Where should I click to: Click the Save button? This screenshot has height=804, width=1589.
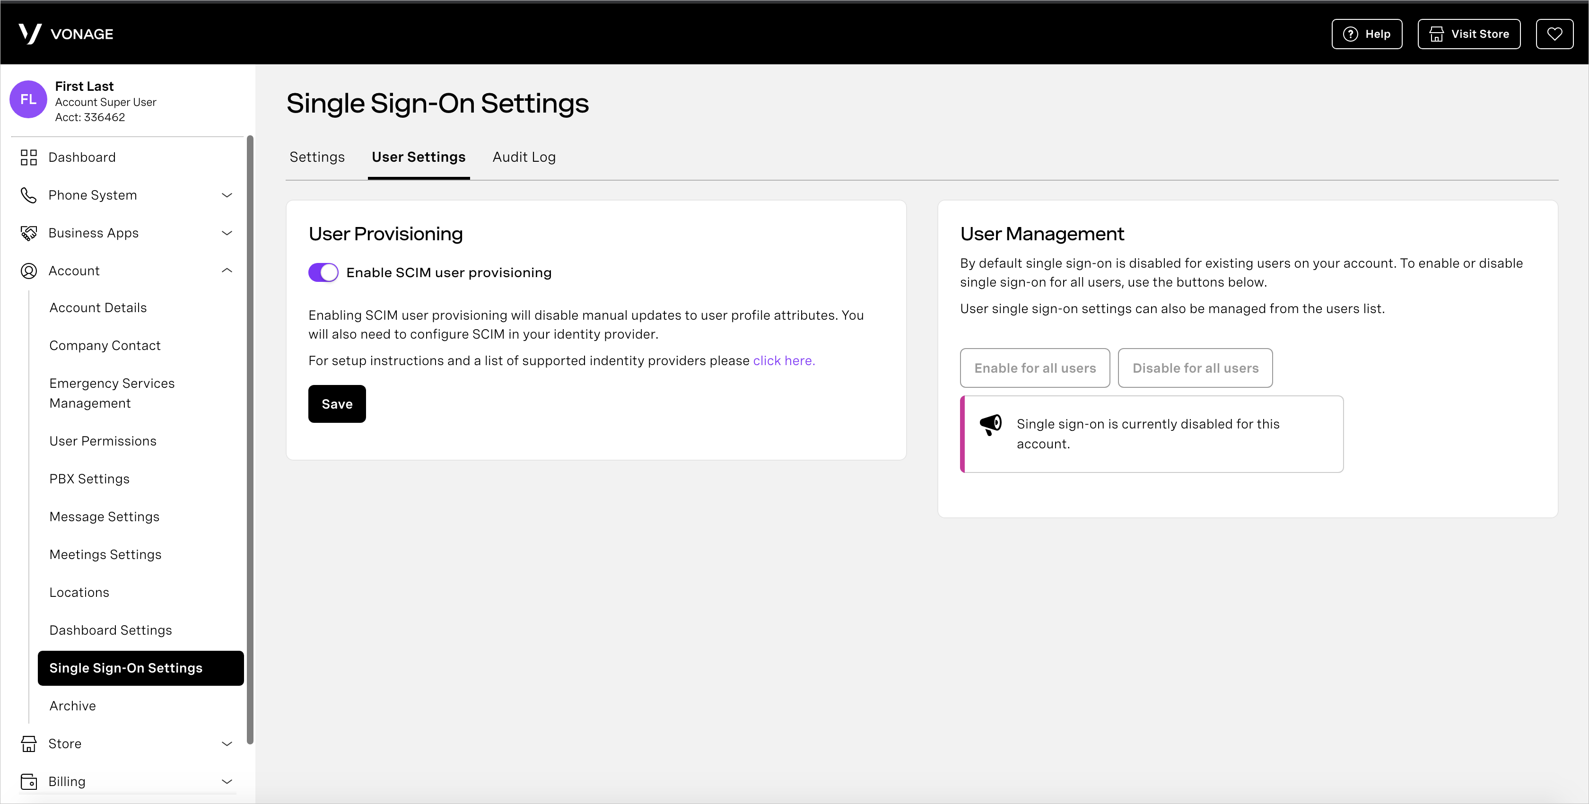point(338,403)
